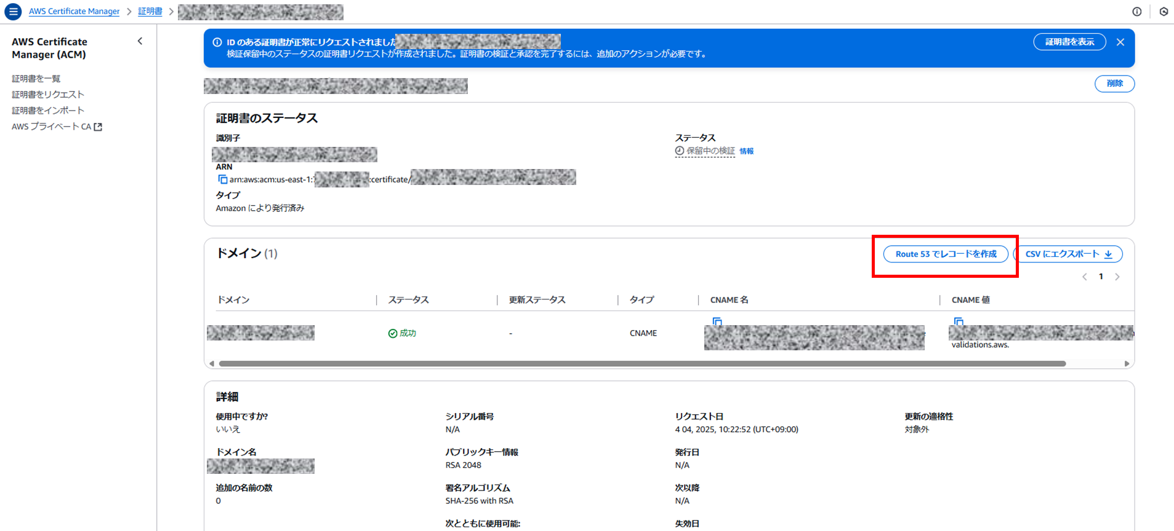Click the 更新ステータス column header
The height and width of the screenshot is (531, 1174).
pos(537,300)
